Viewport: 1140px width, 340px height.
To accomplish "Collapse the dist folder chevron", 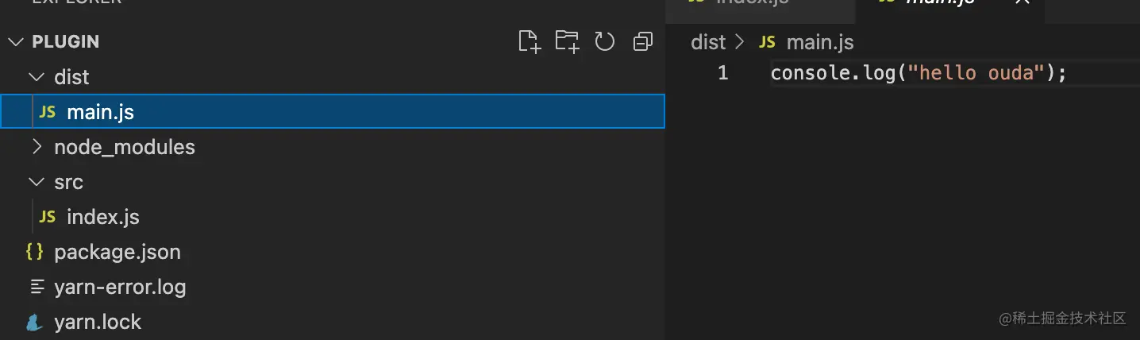I will tap(36, 77).
